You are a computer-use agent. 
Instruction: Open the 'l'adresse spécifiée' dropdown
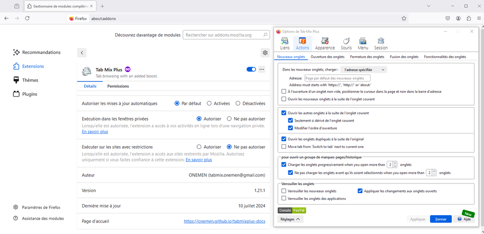[363, 70]
